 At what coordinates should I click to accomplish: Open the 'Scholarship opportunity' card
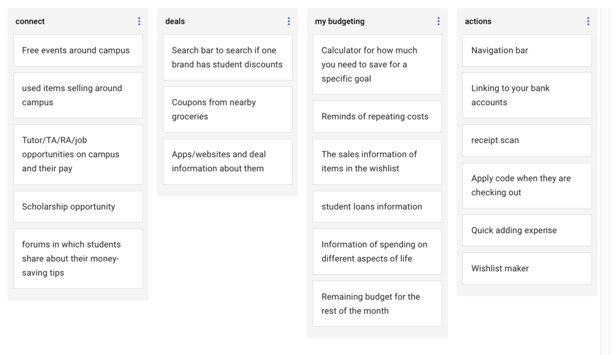click(78, 207)
